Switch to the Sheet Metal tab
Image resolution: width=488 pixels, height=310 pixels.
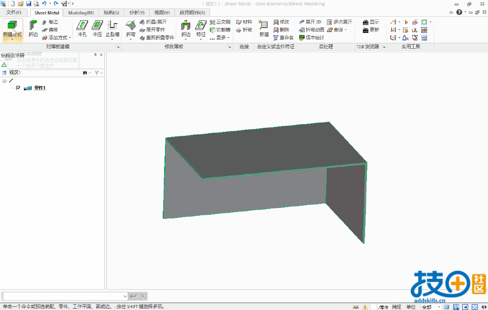pyautogui.click(x=47, y=13)
